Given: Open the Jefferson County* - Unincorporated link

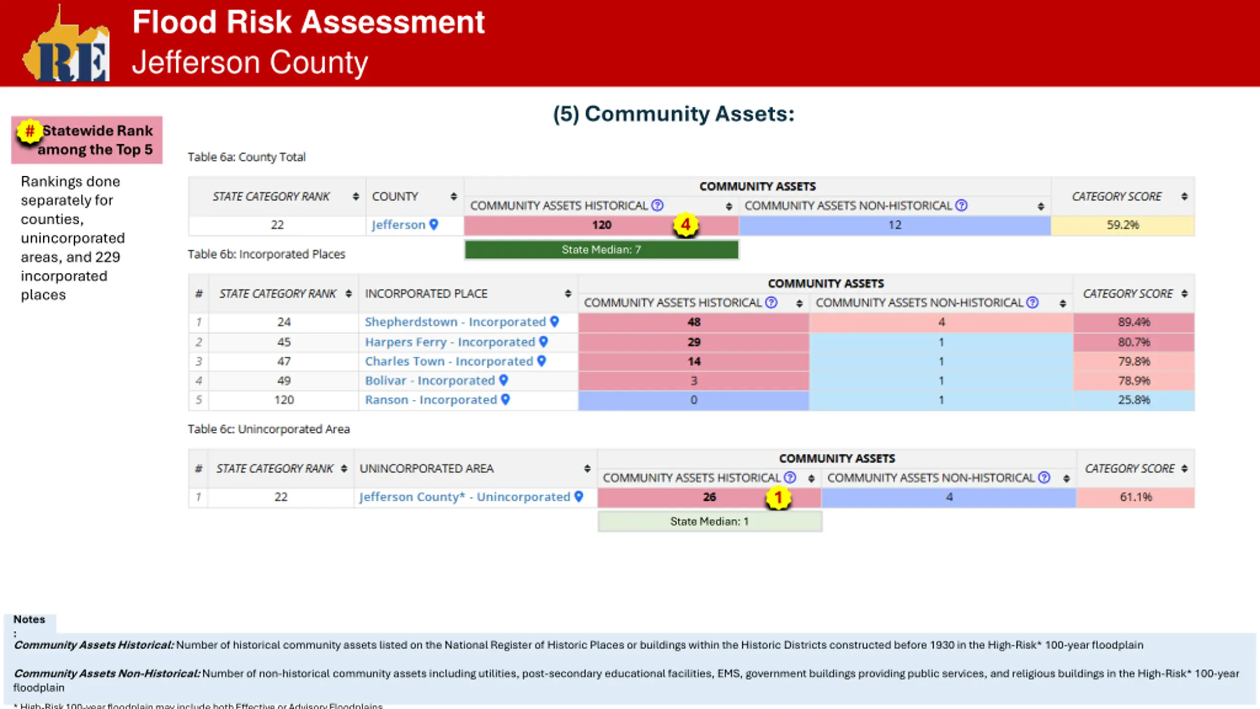Looking at the screenshot, I should pos(465,496).
